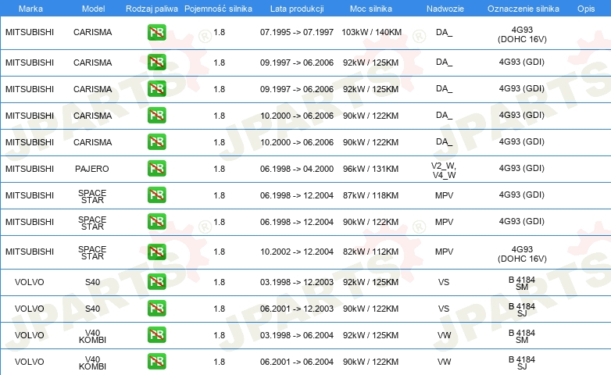Click the Oznaczenie silnika column header
This screenshot has width=611, height=375.
pyautogui.click(x=523, y=9)
